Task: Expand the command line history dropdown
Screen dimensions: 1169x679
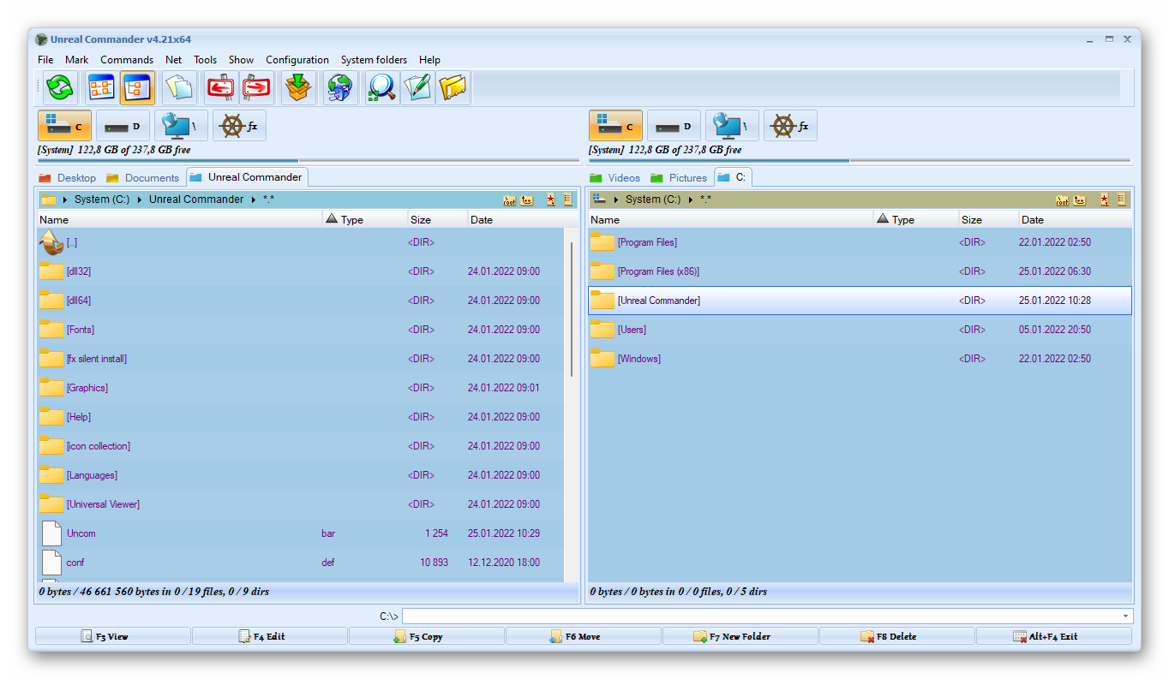Action: (1125, 616)
